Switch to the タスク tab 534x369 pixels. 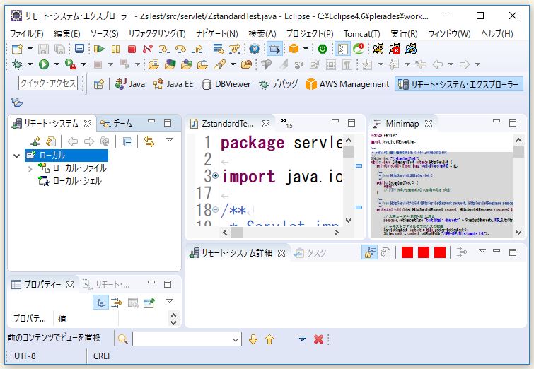click(310, 253)
